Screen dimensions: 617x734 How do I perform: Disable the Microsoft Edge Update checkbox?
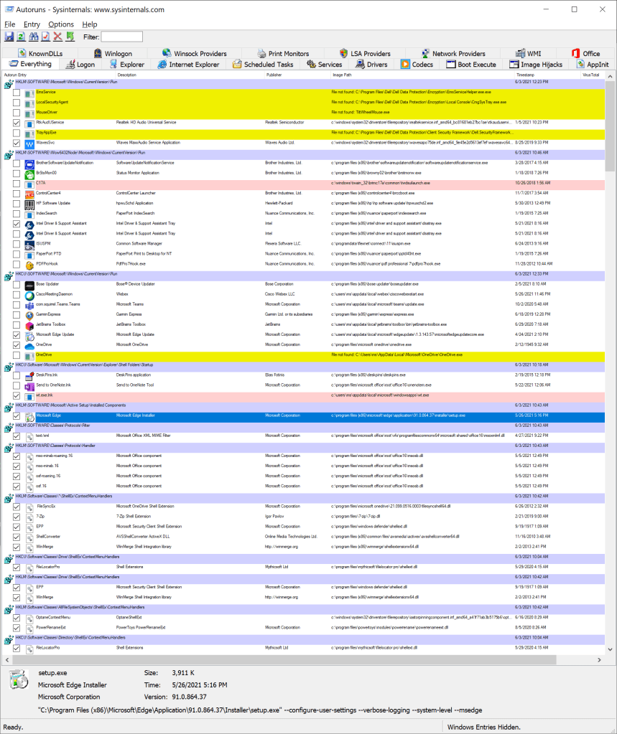tap(17, 334)
